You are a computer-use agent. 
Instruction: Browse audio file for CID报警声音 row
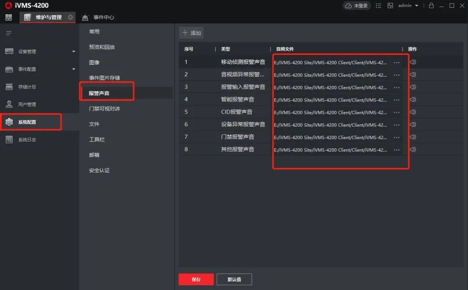(396, 112)
